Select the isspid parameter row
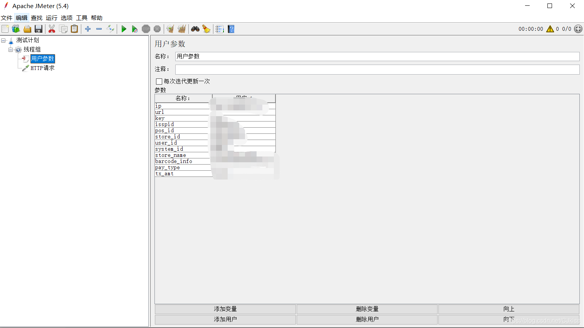 (215, 125)
